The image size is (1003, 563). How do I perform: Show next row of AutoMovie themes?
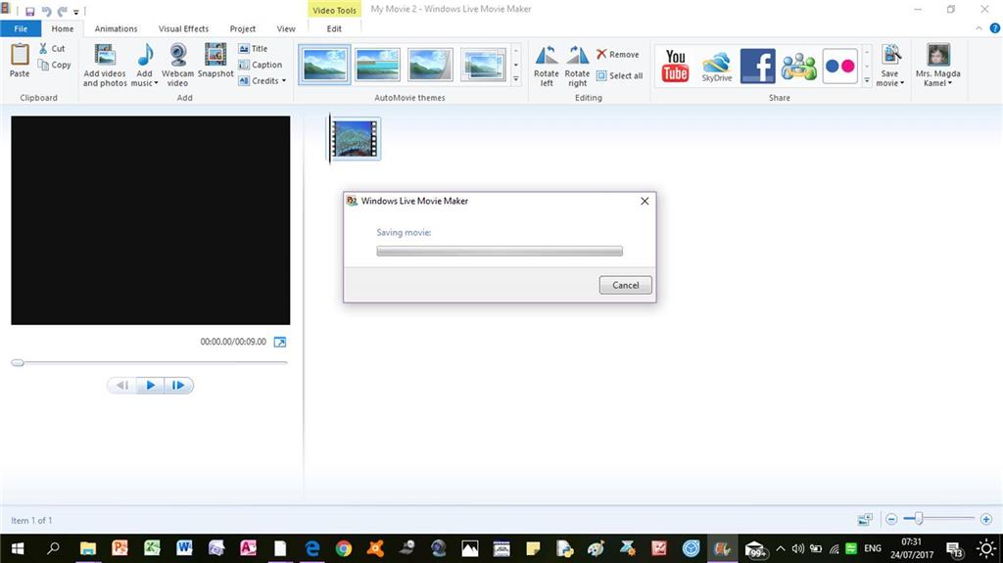pyautogui.click(x=516, y=65)
